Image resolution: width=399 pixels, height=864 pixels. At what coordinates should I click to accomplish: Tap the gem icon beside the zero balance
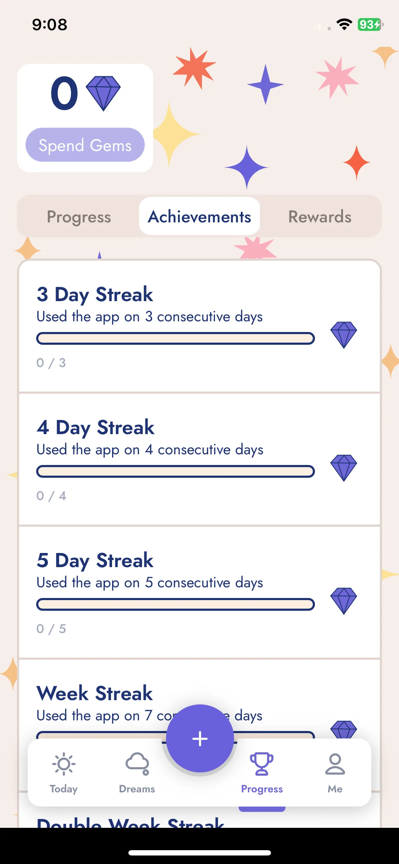click(103, 93)
